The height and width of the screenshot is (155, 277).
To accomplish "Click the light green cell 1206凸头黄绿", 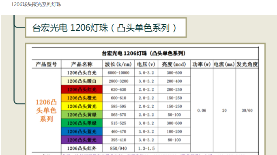I will point(82,115).
